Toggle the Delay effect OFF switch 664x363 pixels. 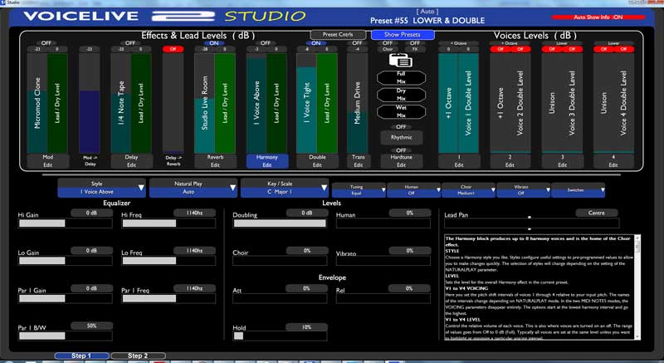tap(130, 43)
